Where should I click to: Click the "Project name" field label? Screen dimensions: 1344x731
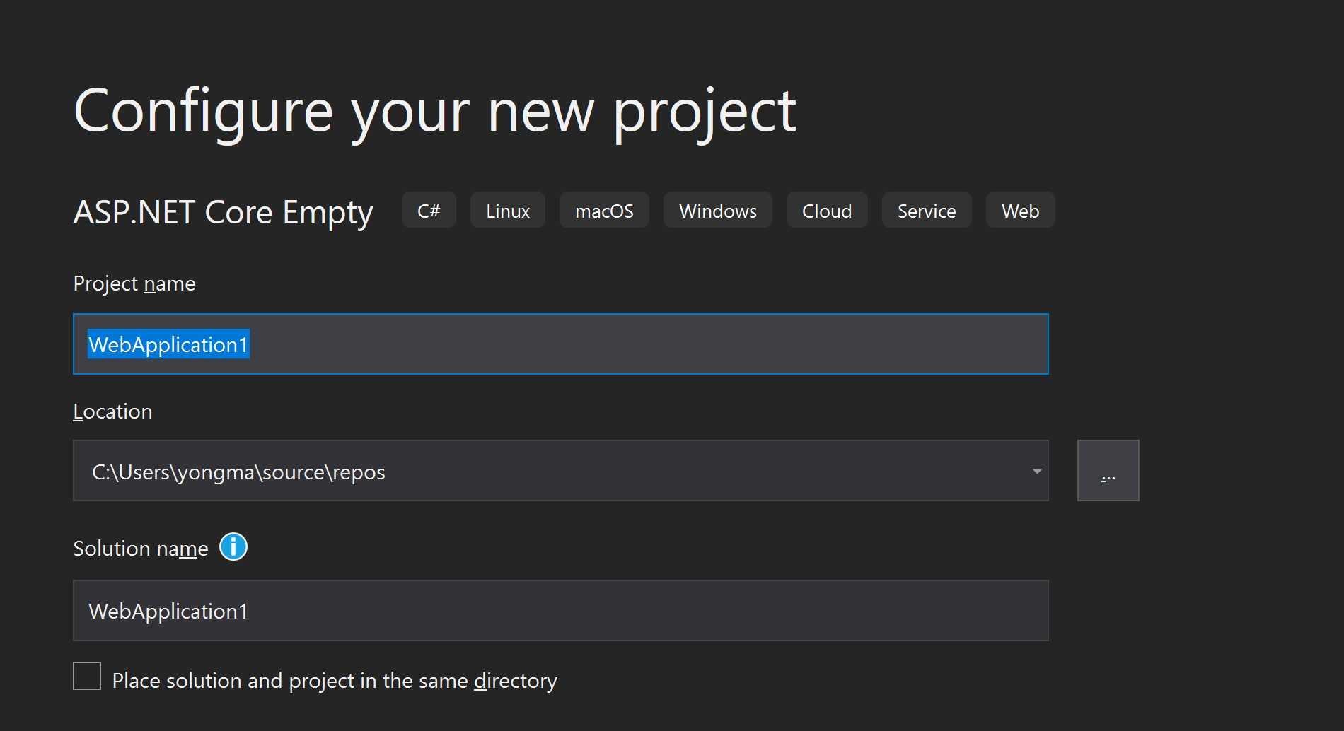click(134, 283)
